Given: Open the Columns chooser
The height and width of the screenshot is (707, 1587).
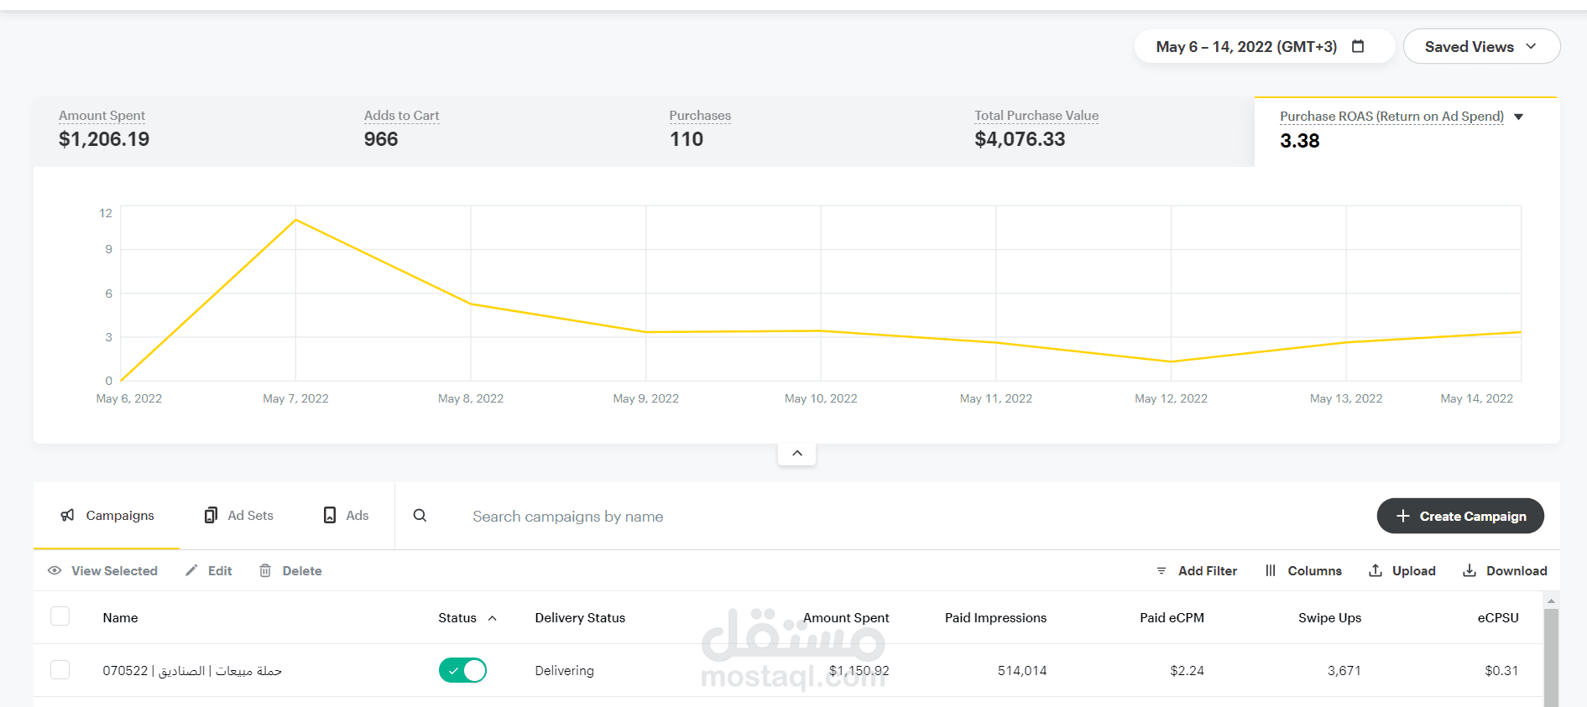Looking at the screenshot, I should coord(1303,570).
